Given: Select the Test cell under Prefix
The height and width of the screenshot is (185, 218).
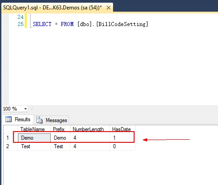Looking at the screenshot, I should (61, 146).
